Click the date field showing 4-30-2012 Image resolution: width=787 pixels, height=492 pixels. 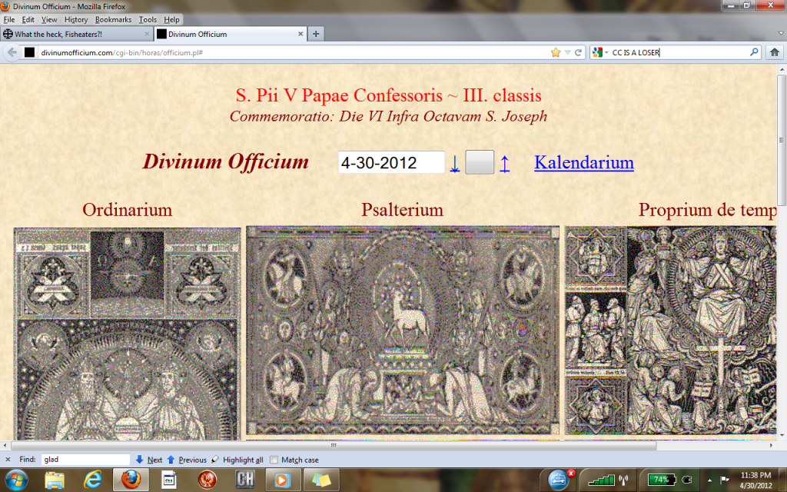click(391, 163)
